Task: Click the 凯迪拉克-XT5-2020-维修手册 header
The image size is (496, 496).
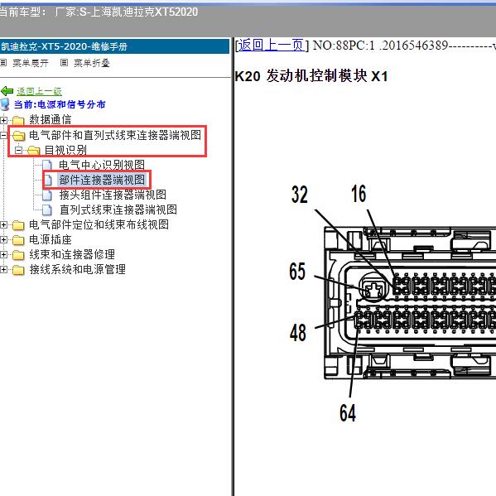Action: click(114, 46)
